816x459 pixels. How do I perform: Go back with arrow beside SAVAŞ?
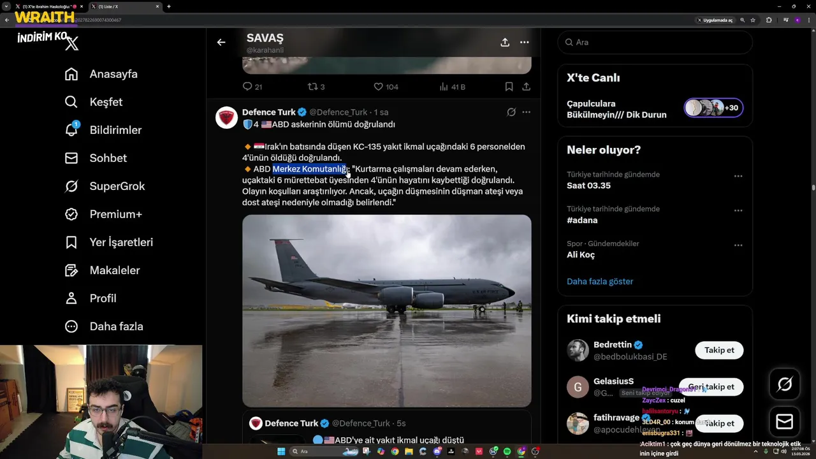coord(221,42)
